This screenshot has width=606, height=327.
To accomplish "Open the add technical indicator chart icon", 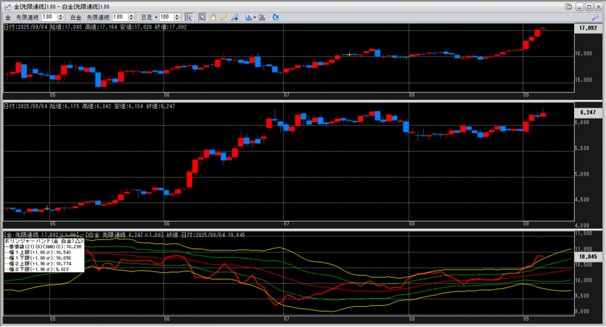I will tap(248, 18).
